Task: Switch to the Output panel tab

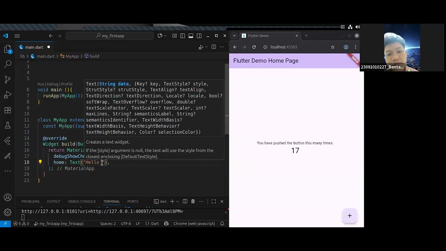Action: point(54,201)
